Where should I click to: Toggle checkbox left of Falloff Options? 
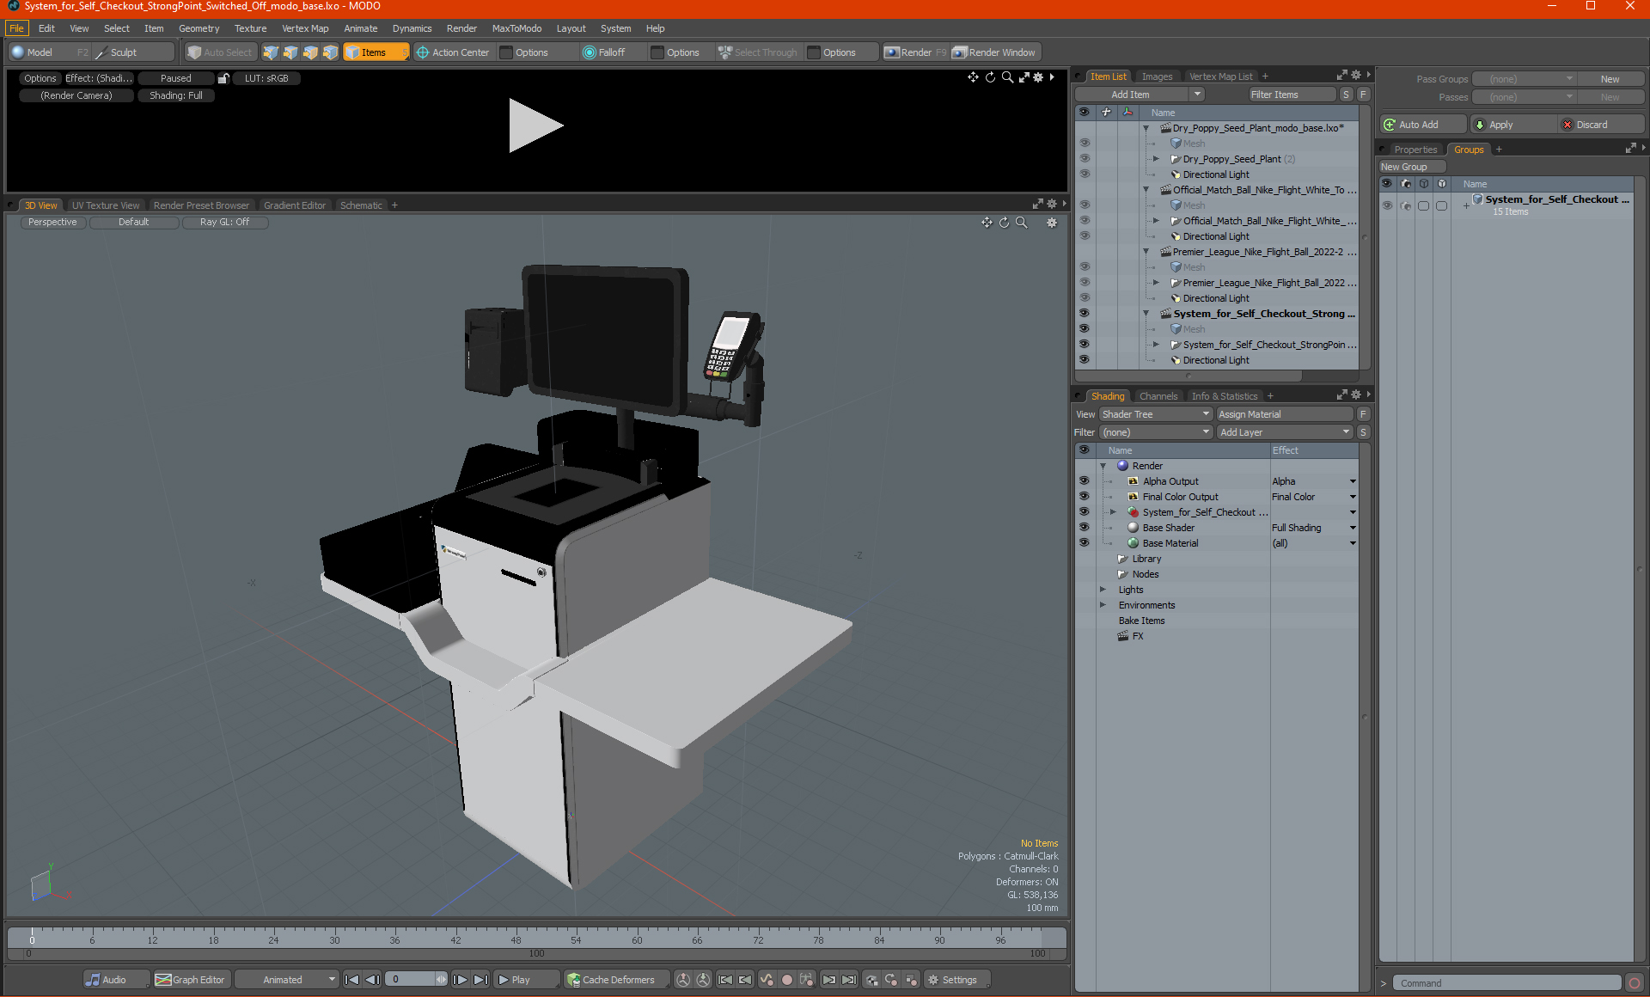click(x=657, y=52)
